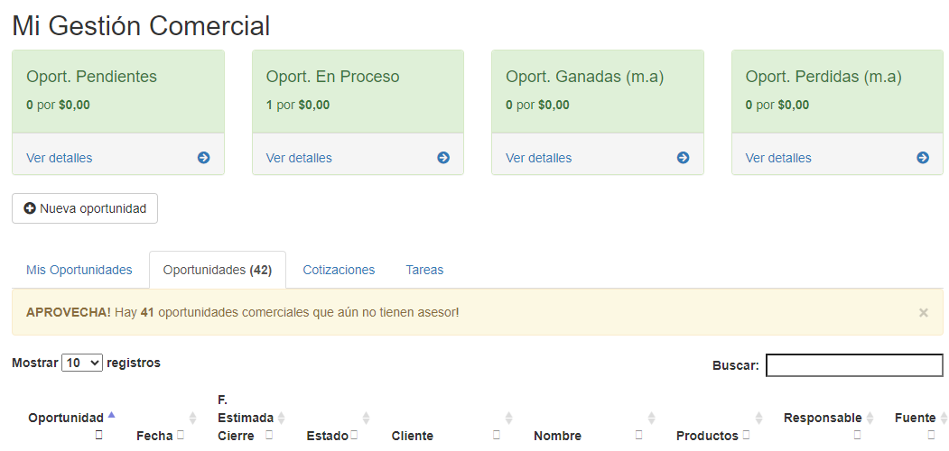Click arrow icon in Oport. Ganadas card

tap(684, 158)
